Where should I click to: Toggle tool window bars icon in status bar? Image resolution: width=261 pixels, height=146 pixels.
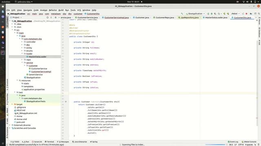click(7, 145)
